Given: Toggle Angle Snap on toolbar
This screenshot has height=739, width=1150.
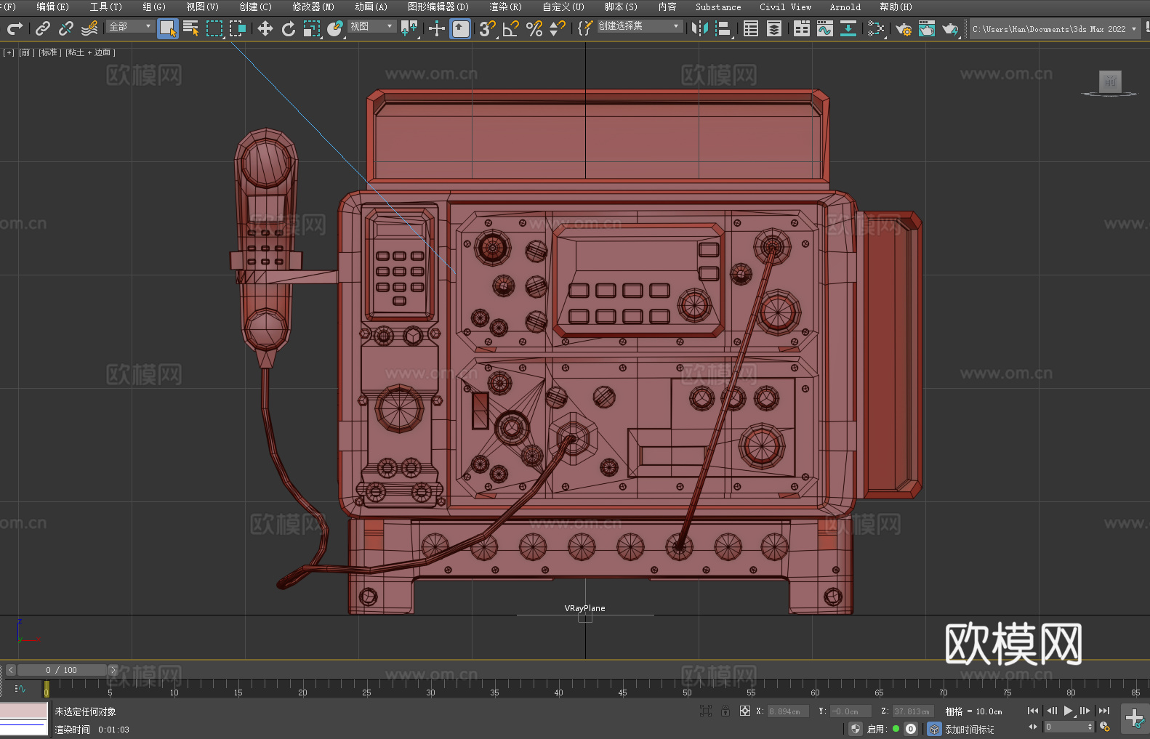Looking at the screenshot, I should tap(511, 28).
